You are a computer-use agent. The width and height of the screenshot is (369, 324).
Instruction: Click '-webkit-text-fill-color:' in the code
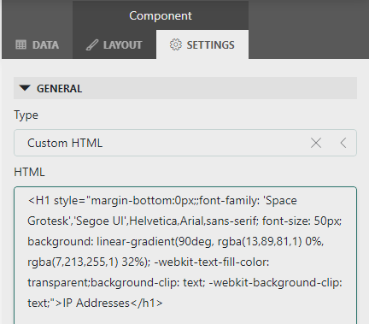pos(212,262)
